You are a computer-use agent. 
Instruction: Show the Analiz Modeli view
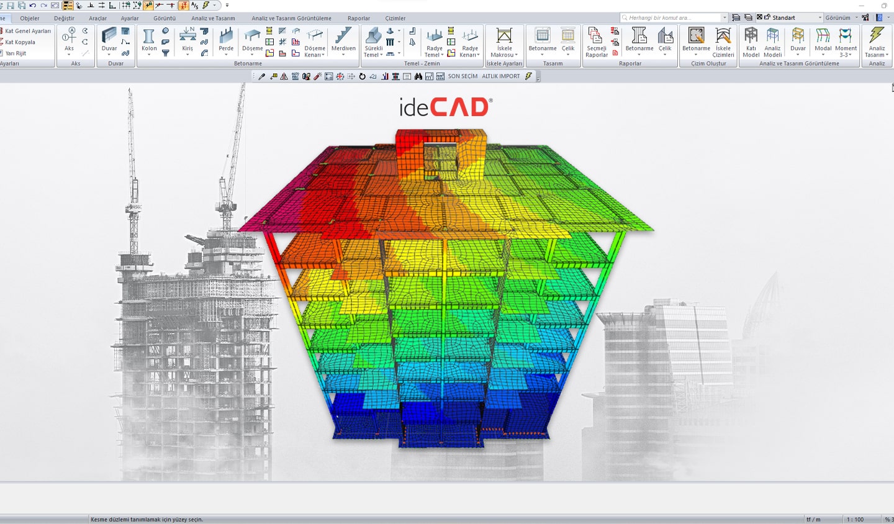[x=773, y=42]
